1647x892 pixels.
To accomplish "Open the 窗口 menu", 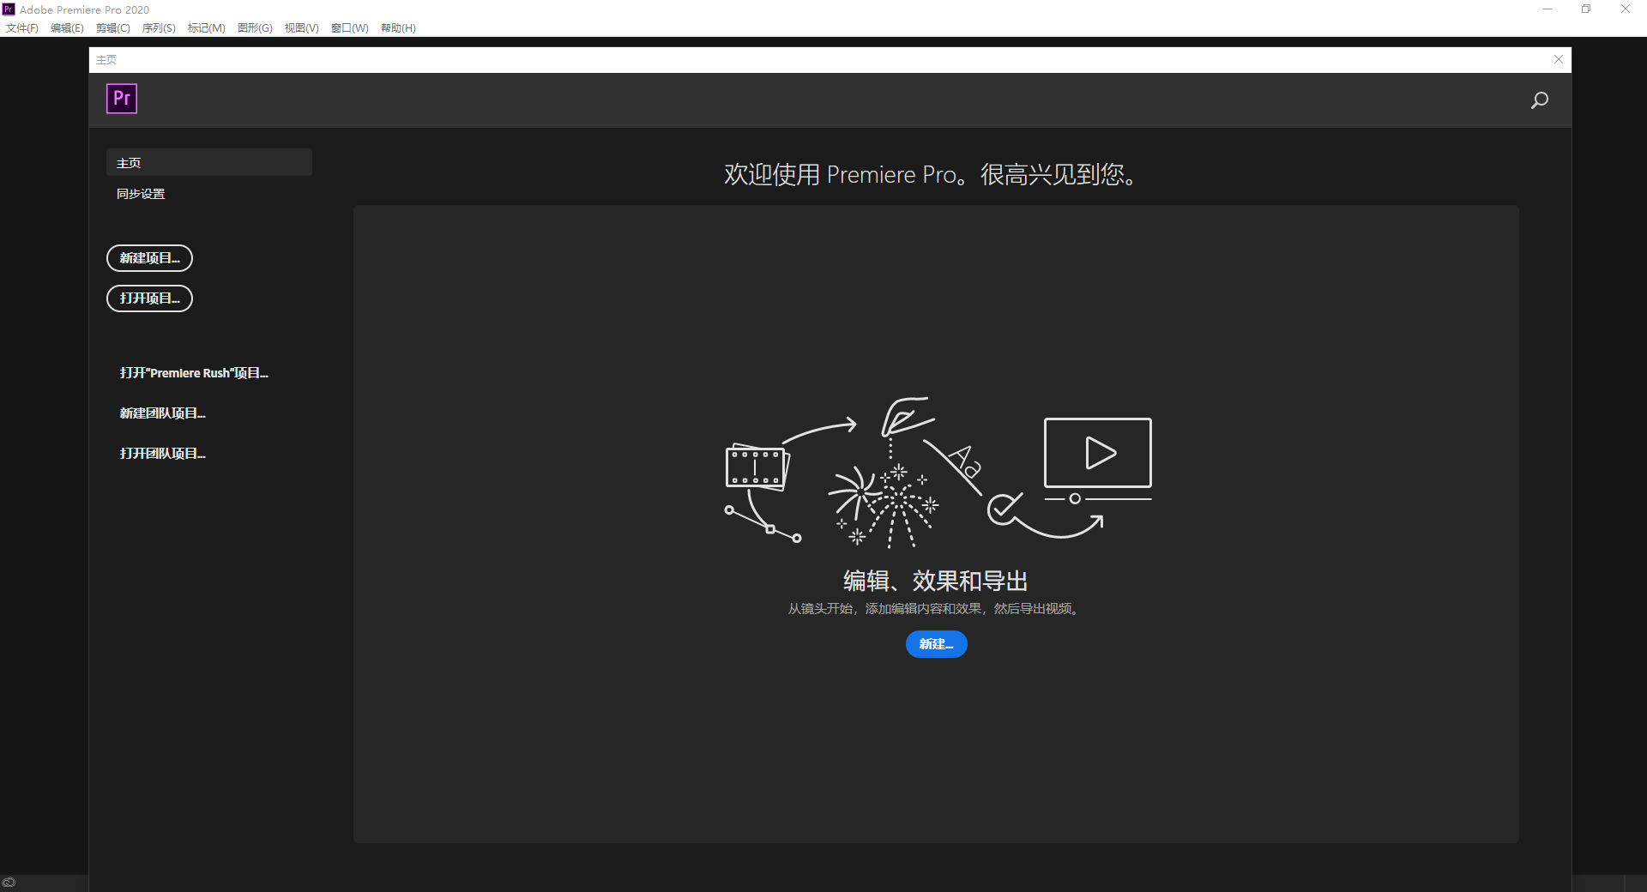I will tap(348, 27).
